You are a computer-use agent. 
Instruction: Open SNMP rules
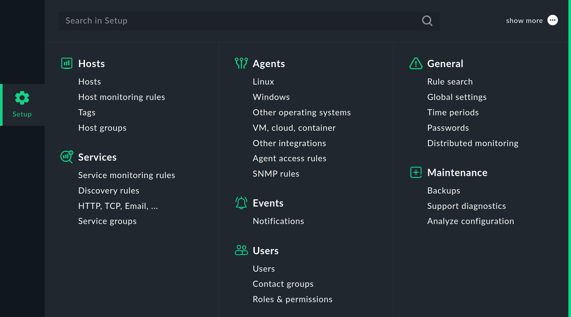click(x=276, y=174)
